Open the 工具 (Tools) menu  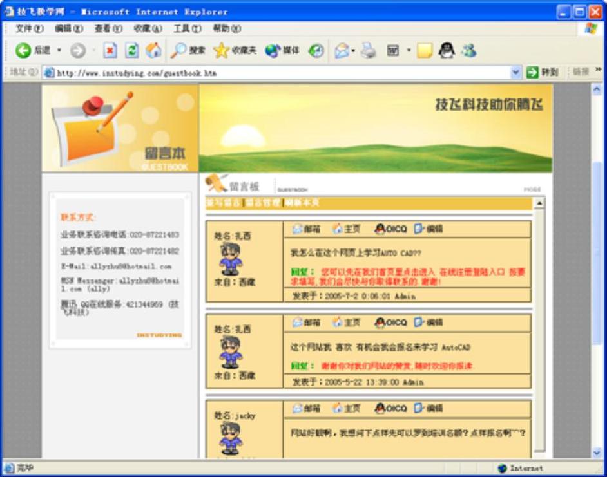pyautogui.click(x=187, y=29)
